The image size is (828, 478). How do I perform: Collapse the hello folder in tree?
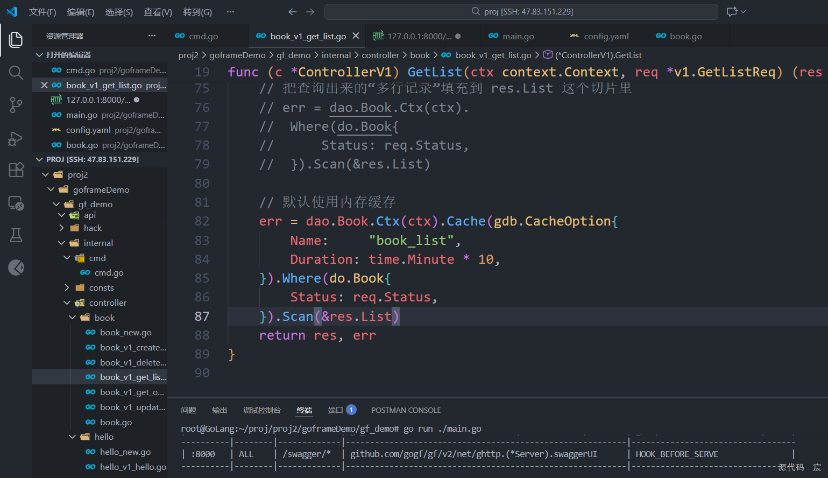pos(100,437)
